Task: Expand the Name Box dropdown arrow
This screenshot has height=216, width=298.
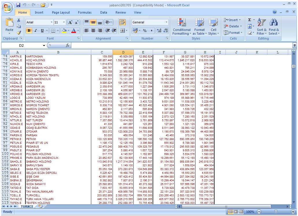Action: point(44,45)
